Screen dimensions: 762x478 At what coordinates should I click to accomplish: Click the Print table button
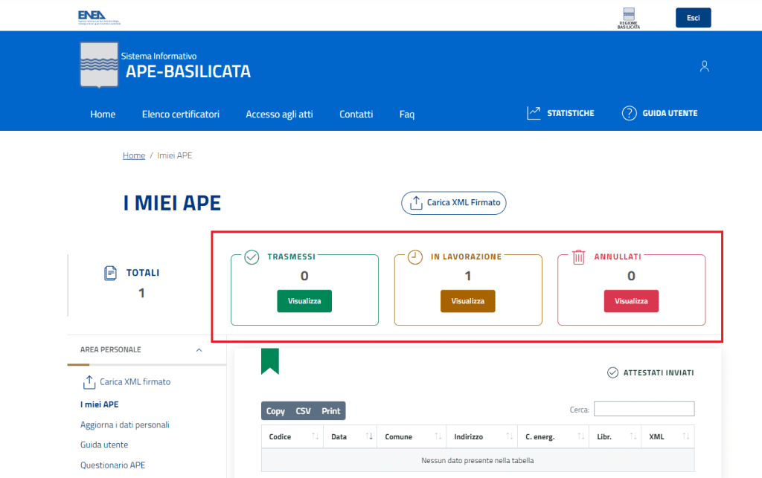pyautogui.click(x=331, y=411)
